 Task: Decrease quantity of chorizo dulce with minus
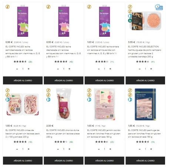click(x=58, y=149)
